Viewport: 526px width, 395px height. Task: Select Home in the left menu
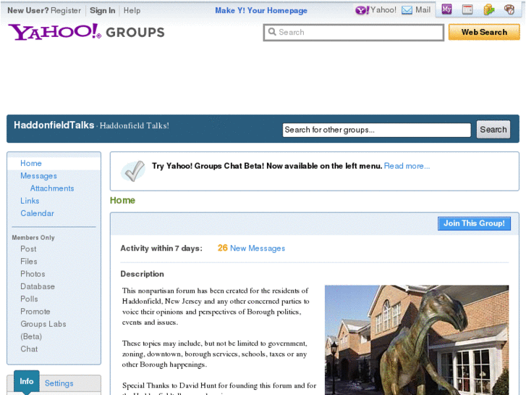[x=31, y=163]
